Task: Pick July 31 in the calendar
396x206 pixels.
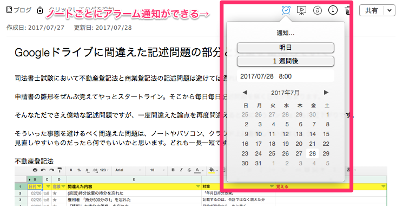Action: click(258, 163)
